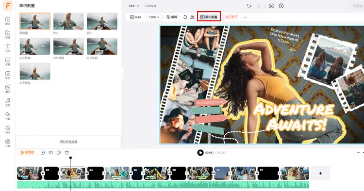Click the screen record icon in header
364x191 pixels.
pyautogui.click(x=271, y=6)
